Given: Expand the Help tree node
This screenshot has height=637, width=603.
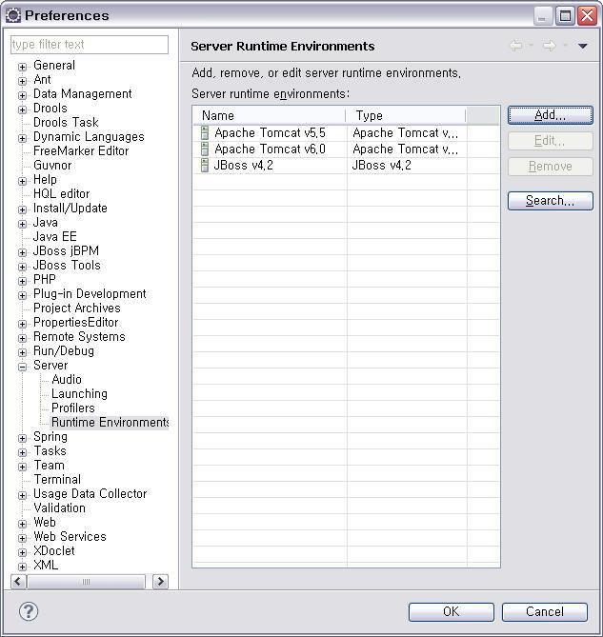Looking at the screenshot, I should coord(22,181).
